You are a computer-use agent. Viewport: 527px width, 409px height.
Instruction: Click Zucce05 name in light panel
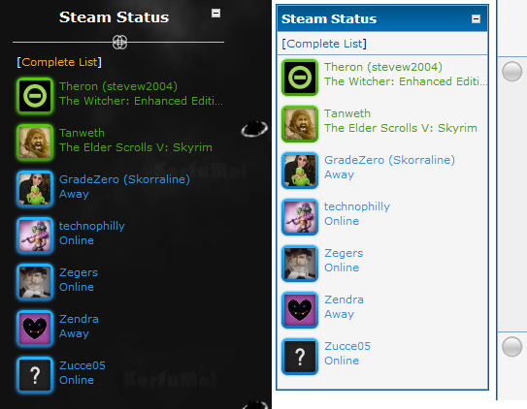[347, 346]
